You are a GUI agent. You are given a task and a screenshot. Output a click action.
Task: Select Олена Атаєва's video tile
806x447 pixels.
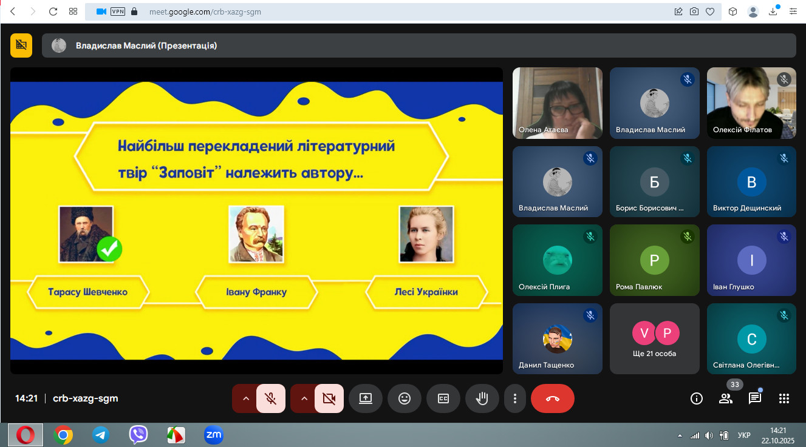[x=557, y=103]
